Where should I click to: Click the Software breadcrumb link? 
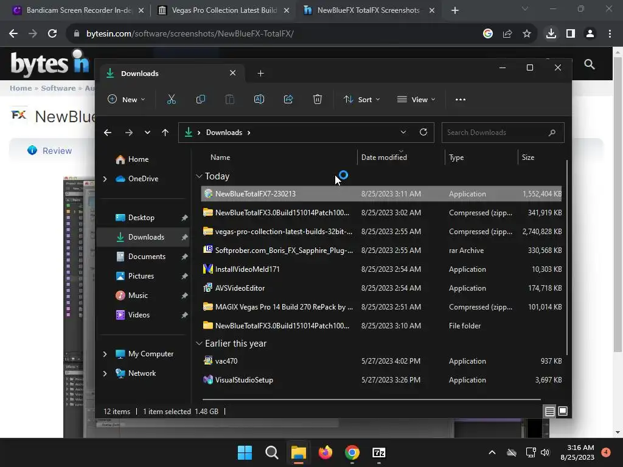(58, 88)
